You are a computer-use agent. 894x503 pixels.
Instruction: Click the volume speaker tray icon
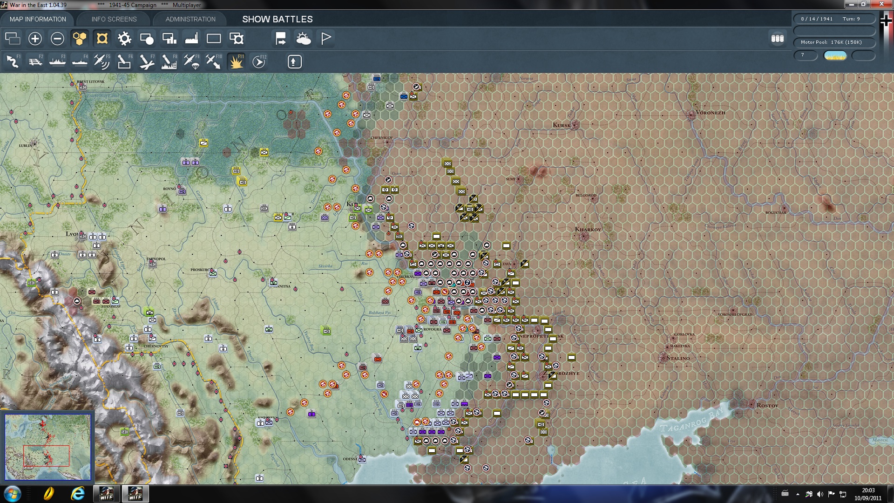(820, 494)
